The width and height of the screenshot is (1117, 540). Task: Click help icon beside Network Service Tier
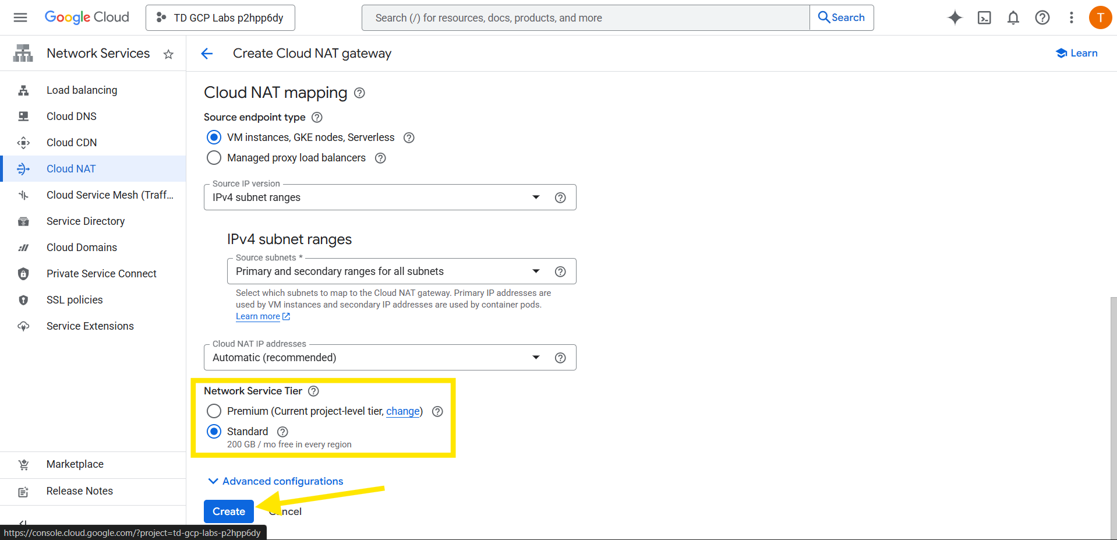[313, 391]
